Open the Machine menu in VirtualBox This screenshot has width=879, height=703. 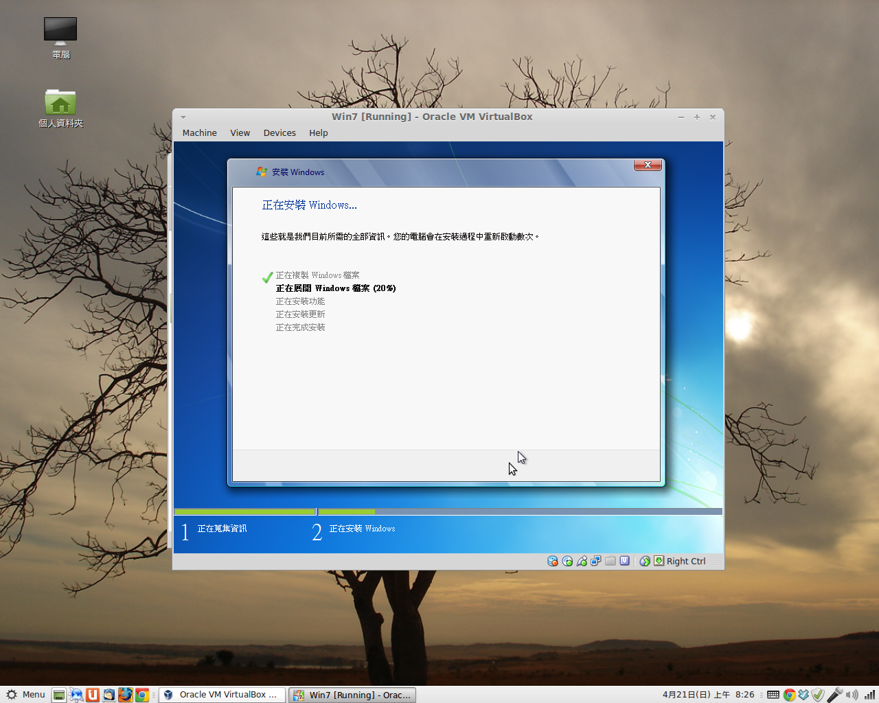point(199,133)
